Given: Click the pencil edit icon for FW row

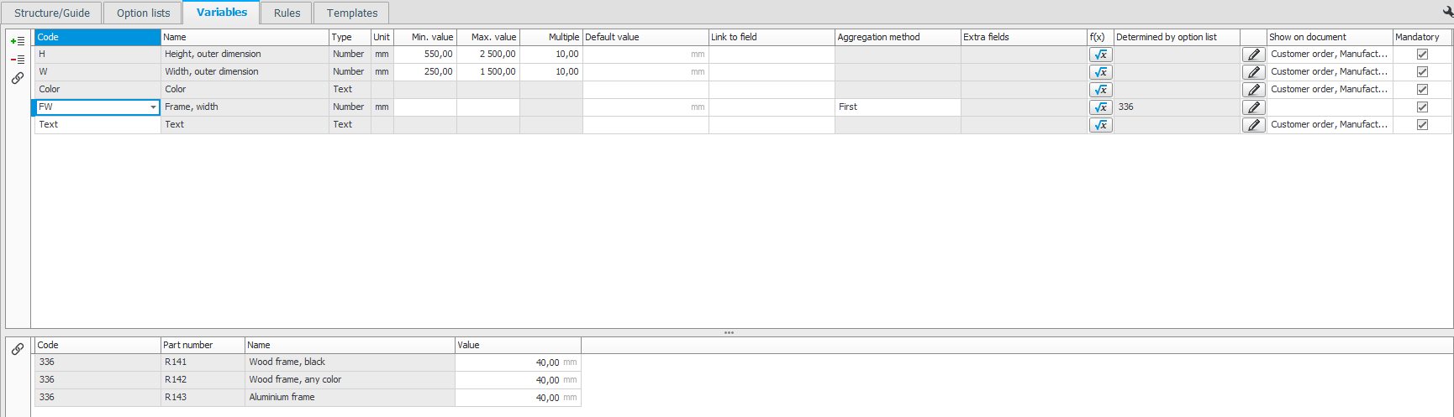Looking at the screenshot, I should click(x=1253, y=107).
